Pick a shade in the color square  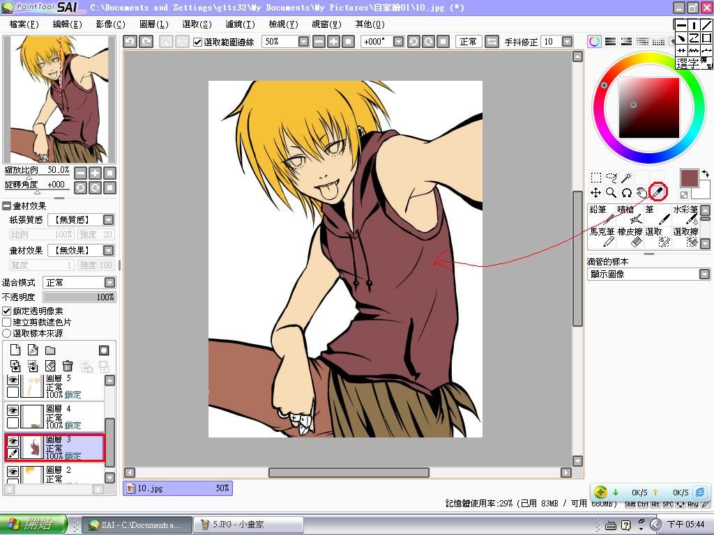[x=649, y=107]
